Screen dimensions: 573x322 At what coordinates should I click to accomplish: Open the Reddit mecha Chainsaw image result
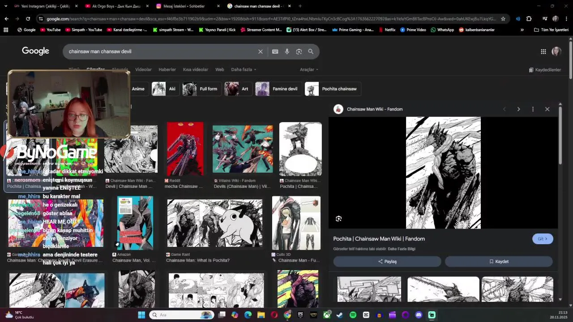click(185, 149)
